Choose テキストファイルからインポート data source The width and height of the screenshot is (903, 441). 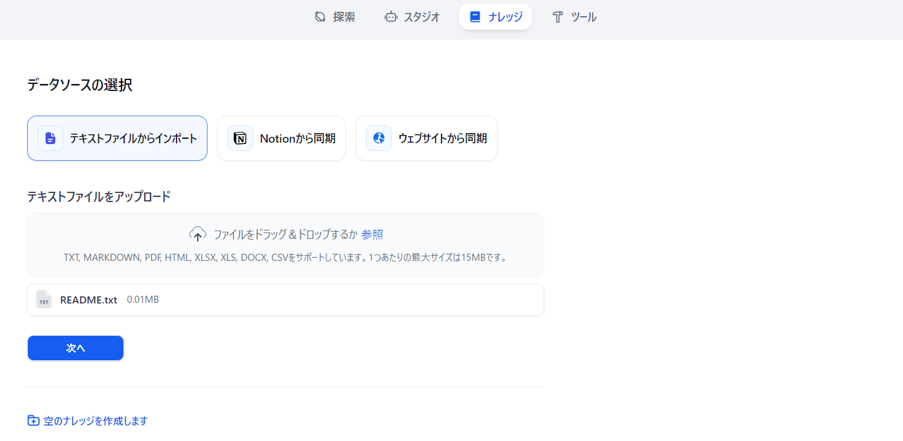point(117,138)
